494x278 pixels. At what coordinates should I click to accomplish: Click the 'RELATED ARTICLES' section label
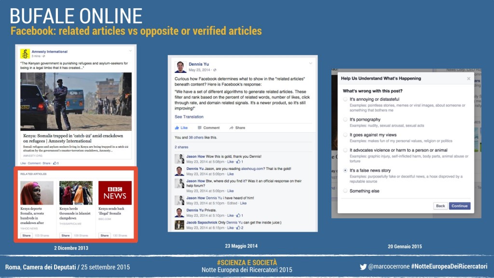click(x=33, y=174)
